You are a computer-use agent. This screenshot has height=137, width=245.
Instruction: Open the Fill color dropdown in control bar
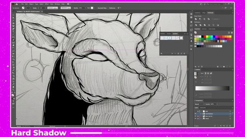(25, 8)
